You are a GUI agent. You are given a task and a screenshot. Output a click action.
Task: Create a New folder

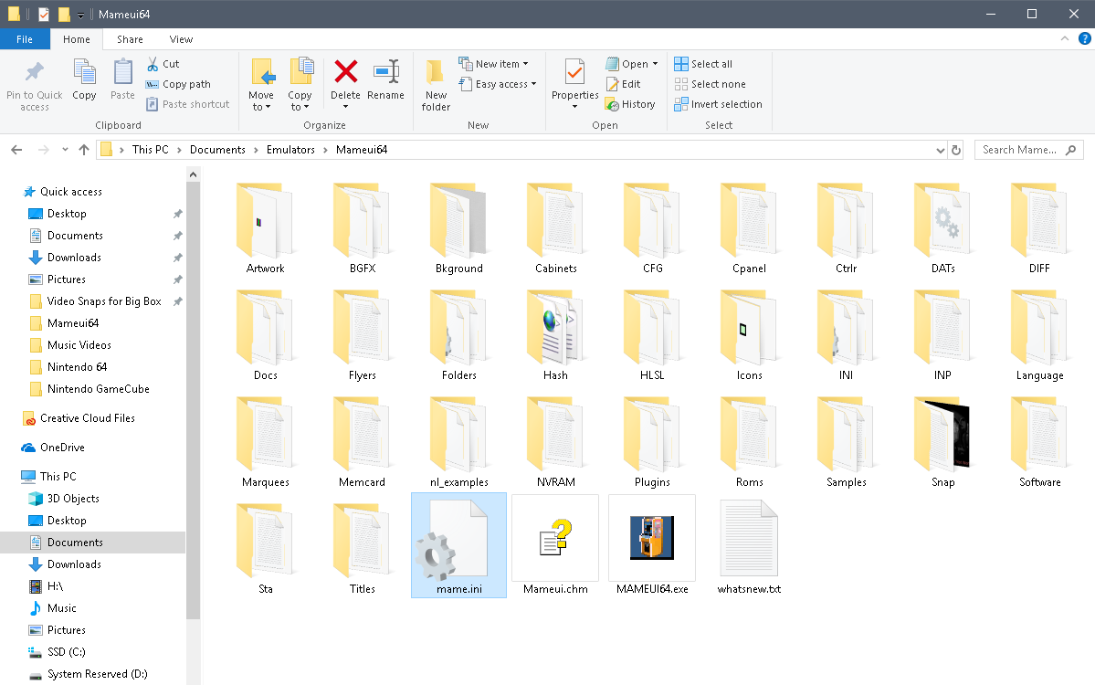[x=436, y=85]
